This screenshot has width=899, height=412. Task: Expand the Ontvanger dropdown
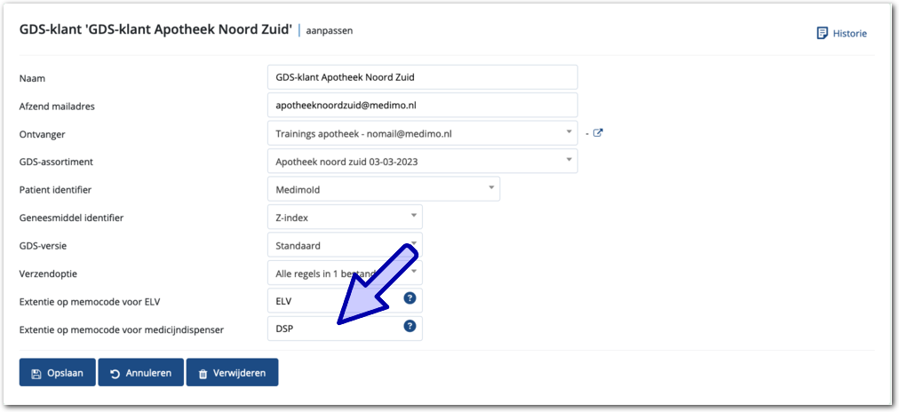pyautogui.click(x=422, y=133)
